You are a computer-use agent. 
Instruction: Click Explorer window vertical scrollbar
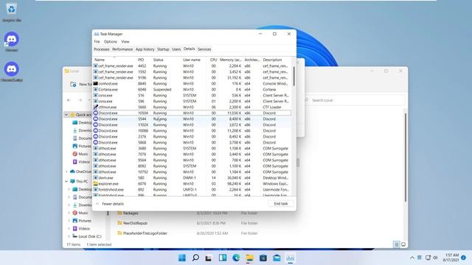click(x=406, y=157)
